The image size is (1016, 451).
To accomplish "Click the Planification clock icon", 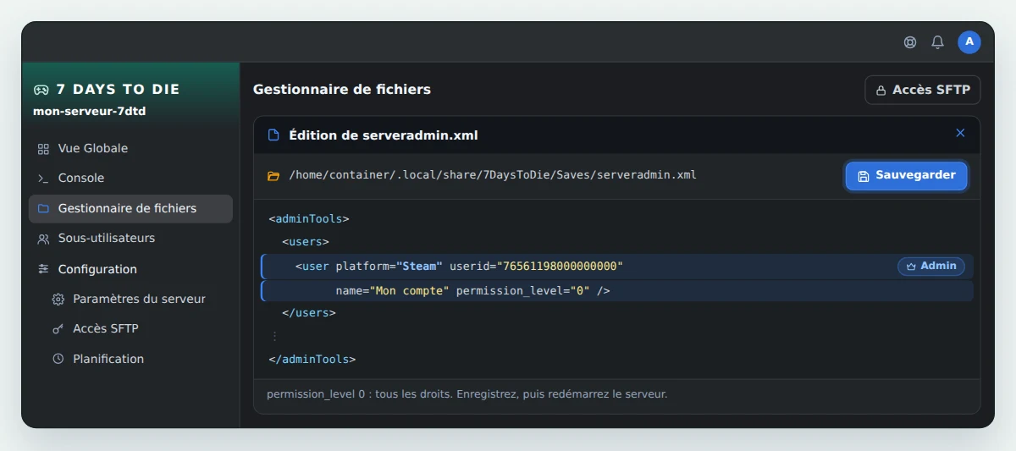I will tap(58, 359).
